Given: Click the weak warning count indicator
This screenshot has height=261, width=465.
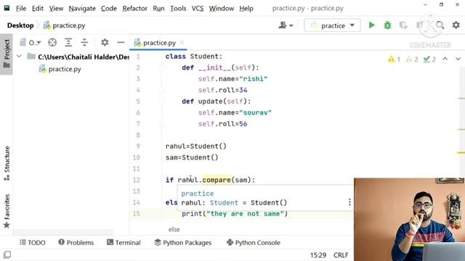Looking at the screenshot, I should click(412, 59).
